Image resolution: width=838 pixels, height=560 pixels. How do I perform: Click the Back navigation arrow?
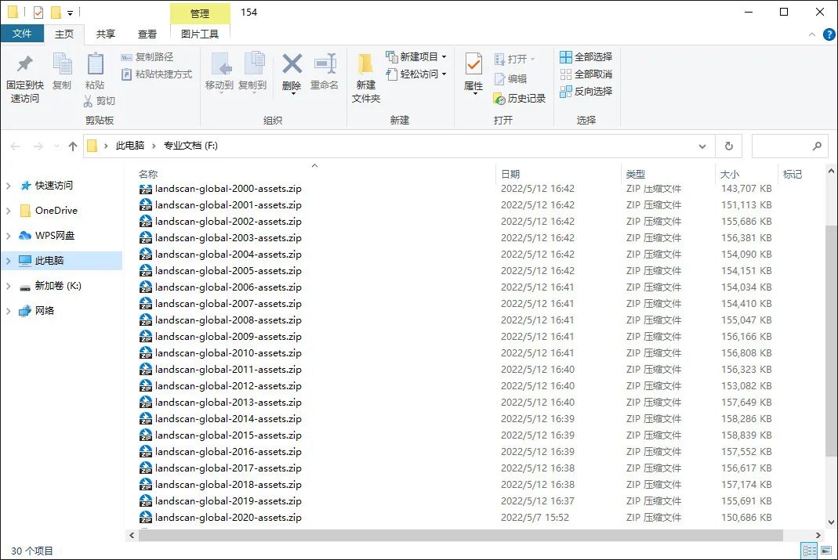[16, 146]
